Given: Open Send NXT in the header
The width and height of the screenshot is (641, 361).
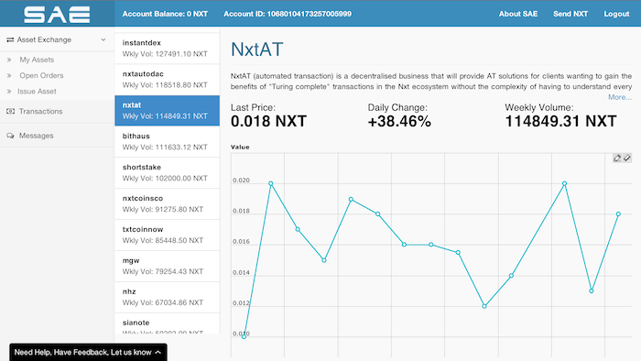Looking at the screenshot, I should pos(570,14).
